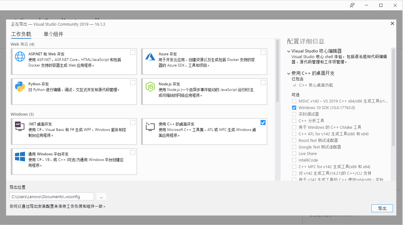This screenshot has width=403, height=225.
Task: Check the C++ MFC for v142 option
Action: coord(294,167)
